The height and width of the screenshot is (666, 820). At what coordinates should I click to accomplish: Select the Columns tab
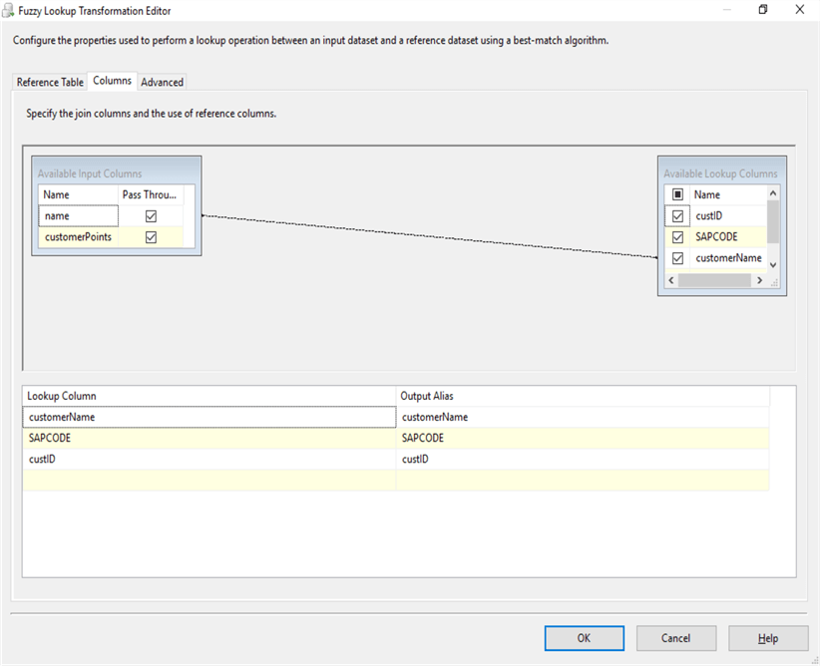(112, 81)
